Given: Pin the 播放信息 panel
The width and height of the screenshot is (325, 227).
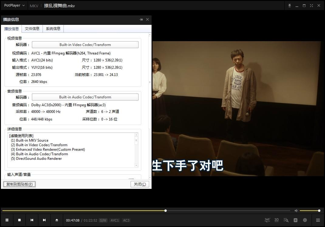Looking at the screenshot, I should pos(141,19).
